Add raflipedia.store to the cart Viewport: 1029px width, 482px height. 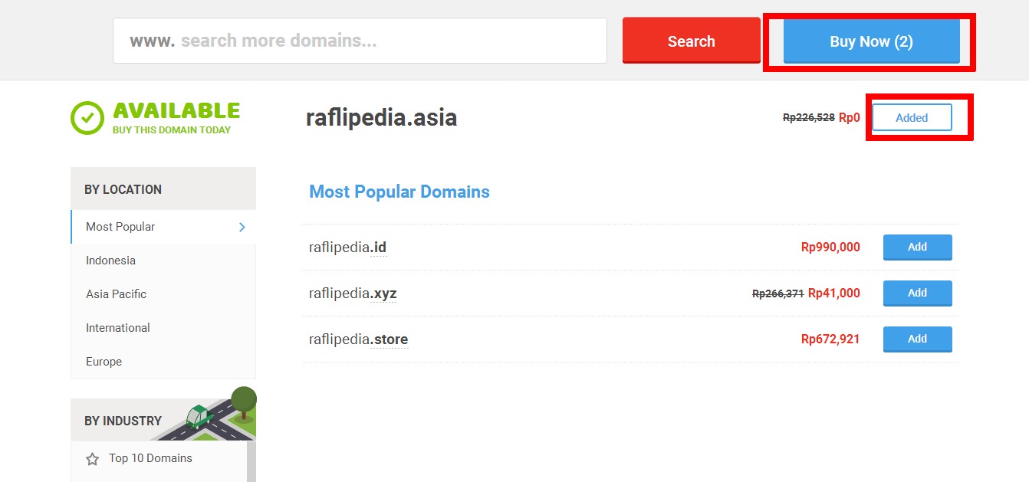[x=917, y=339]
